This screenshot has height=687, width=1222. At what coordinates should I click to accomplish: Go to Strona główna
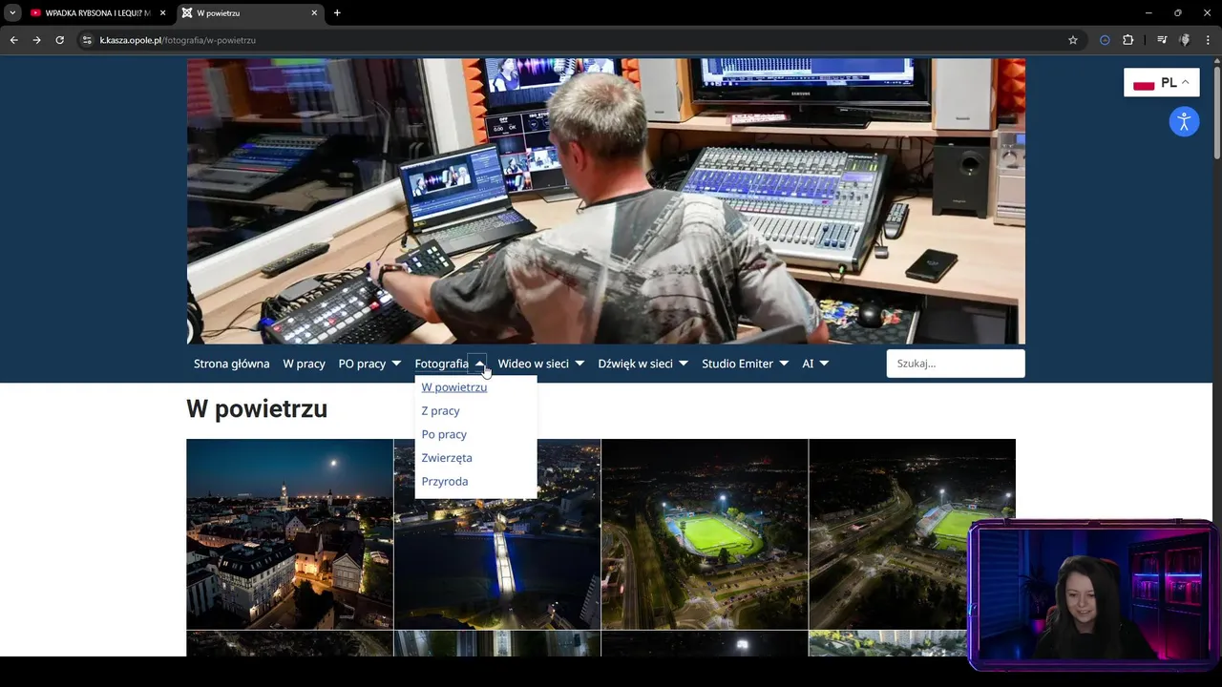coord(232,364)
